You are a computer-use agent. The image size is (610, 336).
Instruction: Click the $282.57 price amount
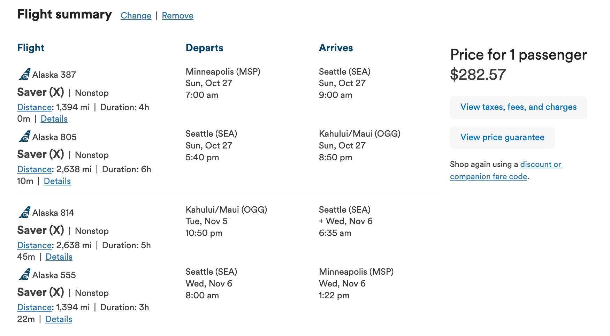(x=478, y=75)
